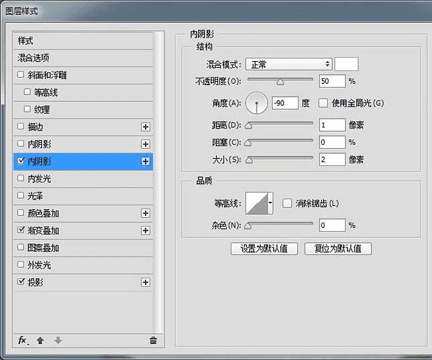Click 设置为默认值 button
Viewport: 432px width, 360px height.
point(264,249)
